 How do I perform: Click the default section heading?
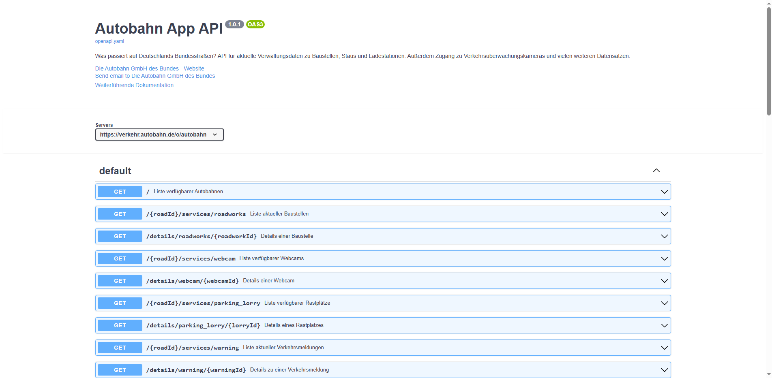[x=115, y=171]
